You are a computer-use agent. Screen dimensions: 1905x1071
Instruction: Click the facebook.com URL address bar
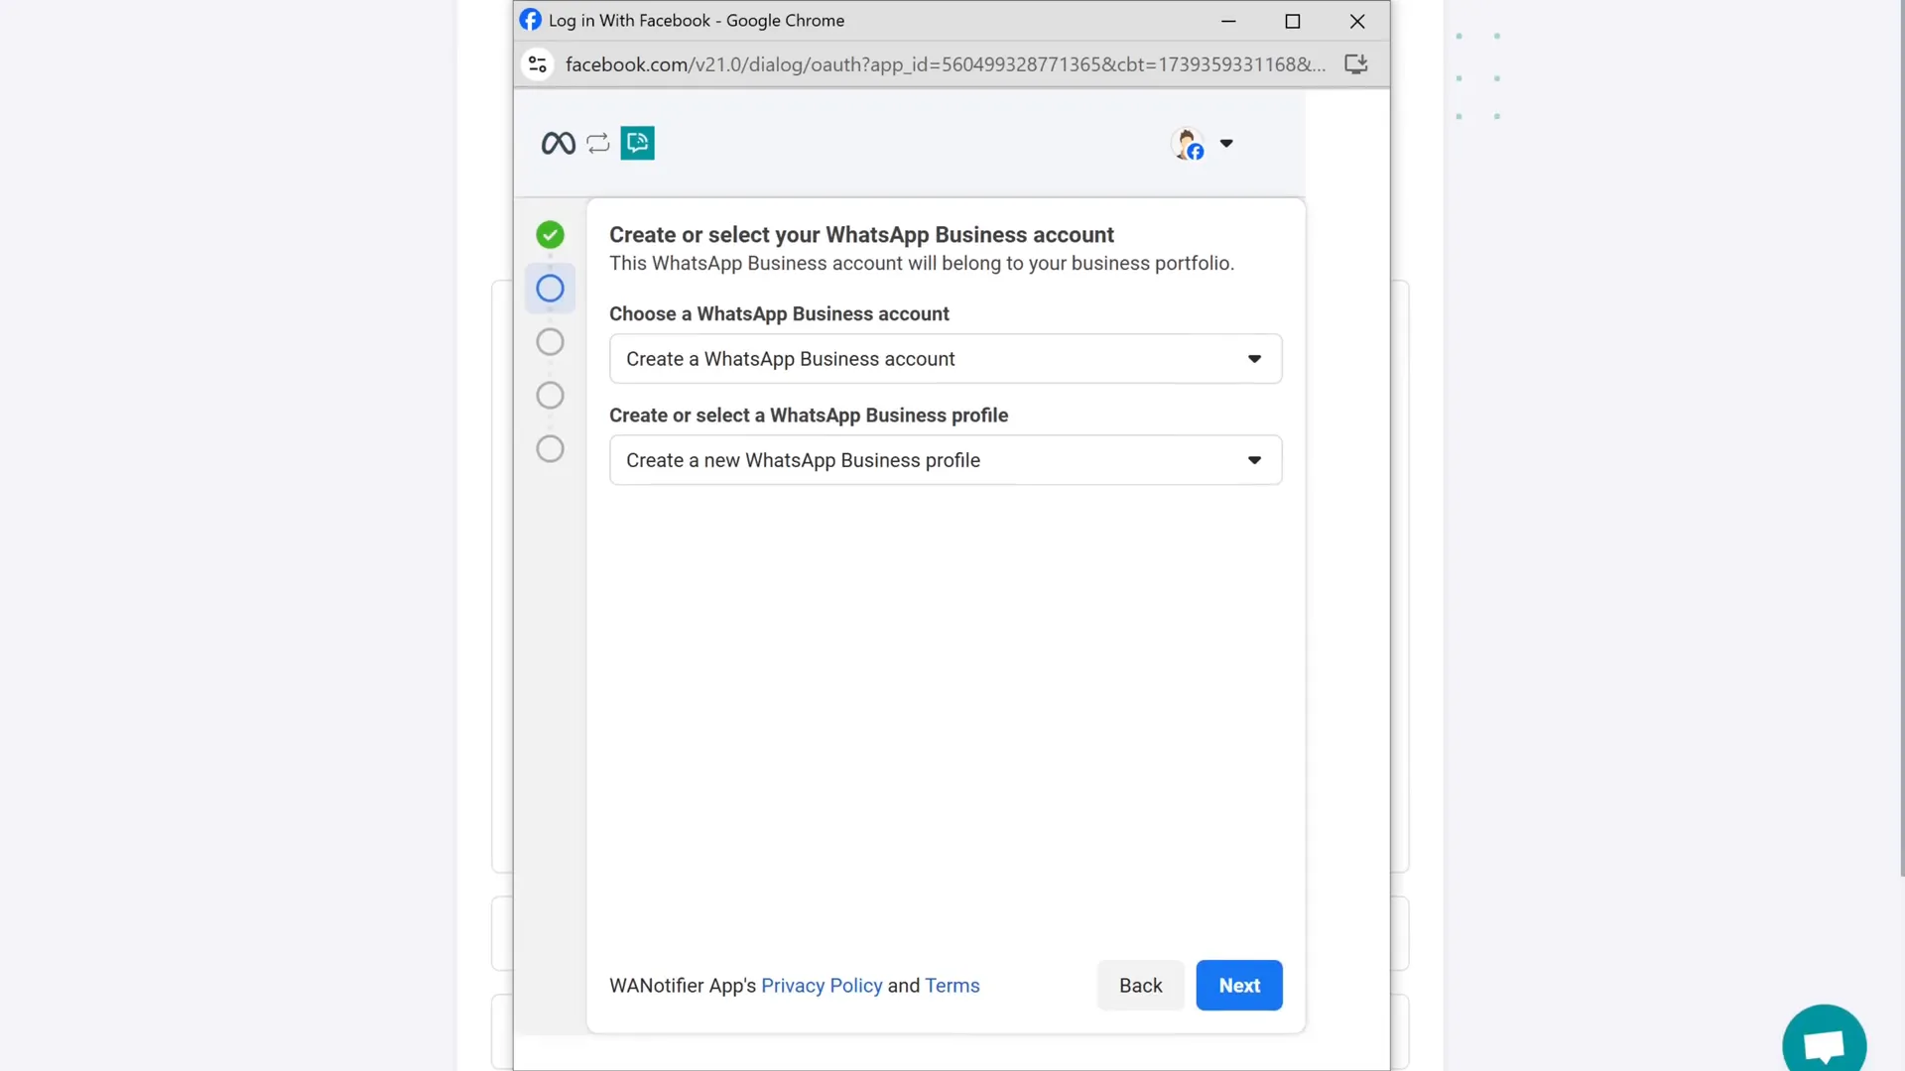pyautogui.click(x=945, y=64)
